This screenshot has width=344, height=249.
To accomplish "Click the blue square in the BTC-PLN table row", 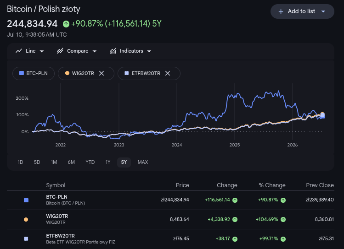I will pyautogui.click(x=26, y=200).
